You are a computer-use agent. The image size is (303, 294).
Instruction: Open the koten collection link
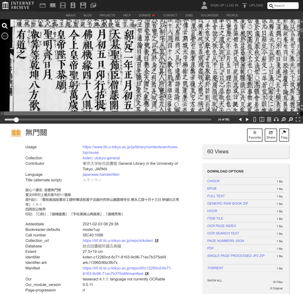(87, 158)
